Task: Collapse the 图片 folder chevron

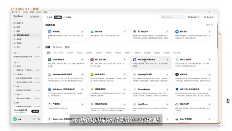Action: point(21,103)
